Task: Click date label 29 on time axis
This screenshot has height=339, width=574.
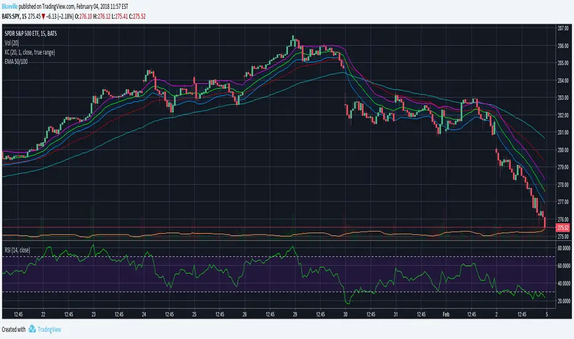Action: point(295,314)
